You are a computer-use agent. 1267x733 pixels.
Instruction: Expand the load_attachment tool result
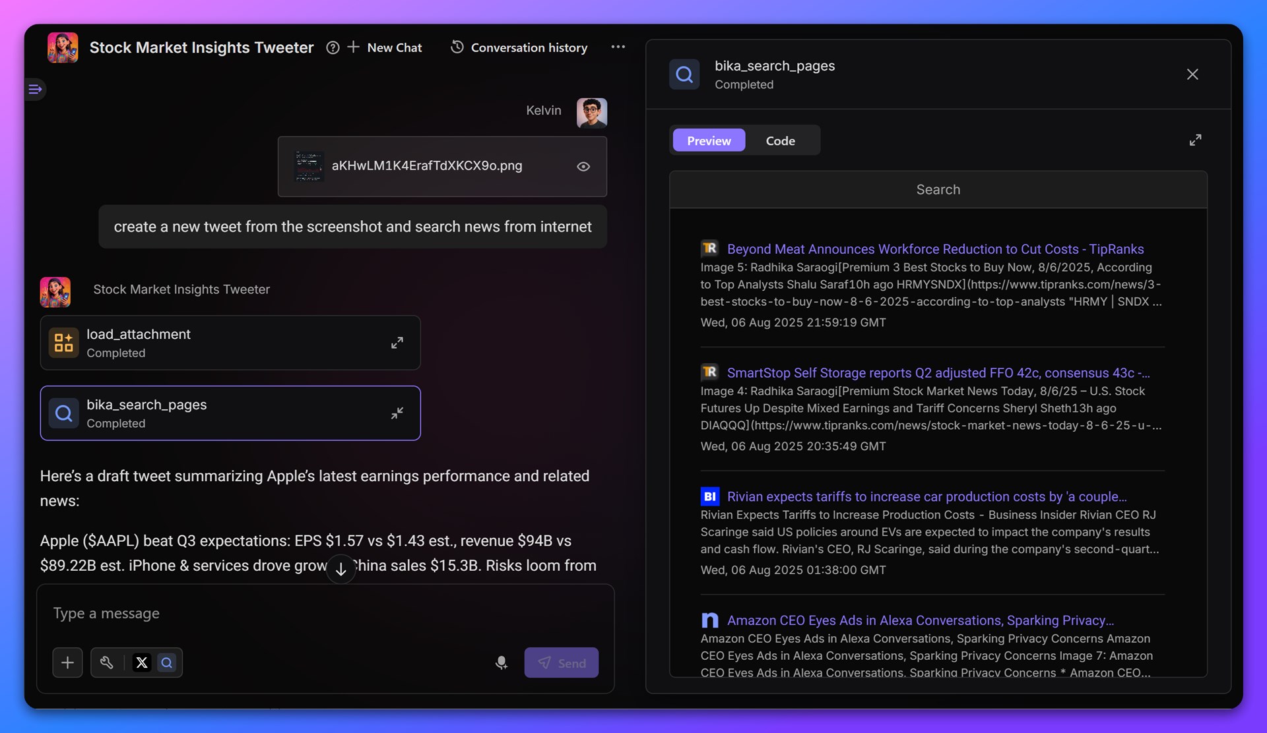pos(397,343)
